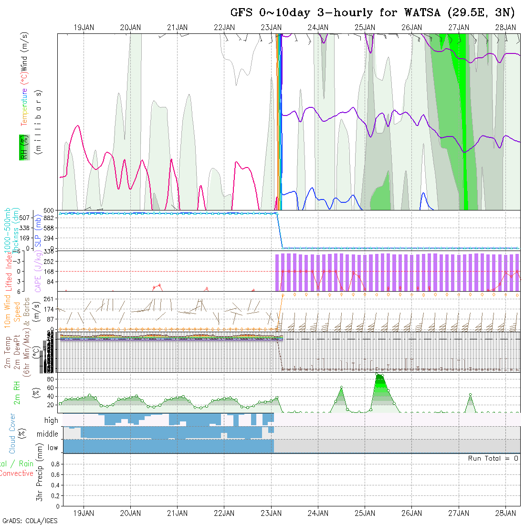Click the 'GrADS: COLA/IGES' credit text
Image resolution: width=525 pixels, height=525 pixels.
click(30, 521)
